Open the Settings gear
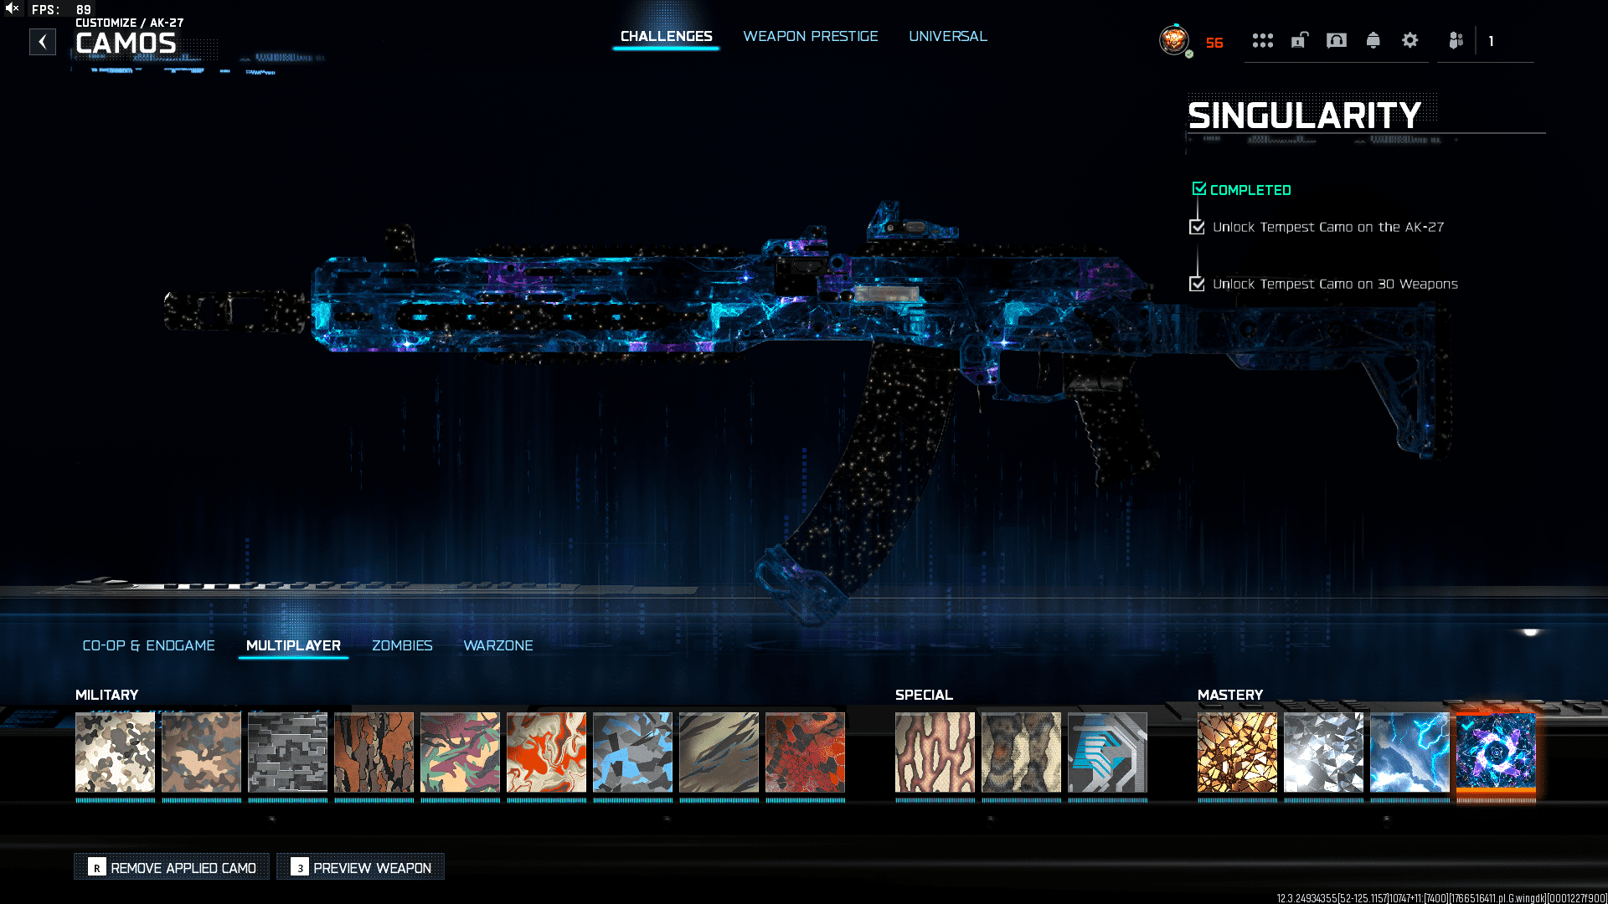 pos(1410,40)
